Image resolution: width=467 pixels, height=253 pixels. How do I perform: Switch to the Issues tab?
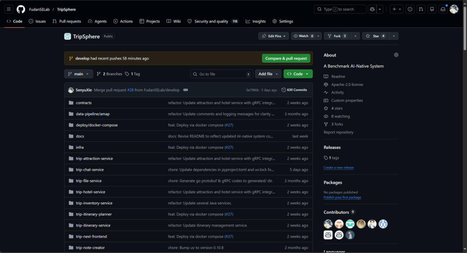click(37, 22)
